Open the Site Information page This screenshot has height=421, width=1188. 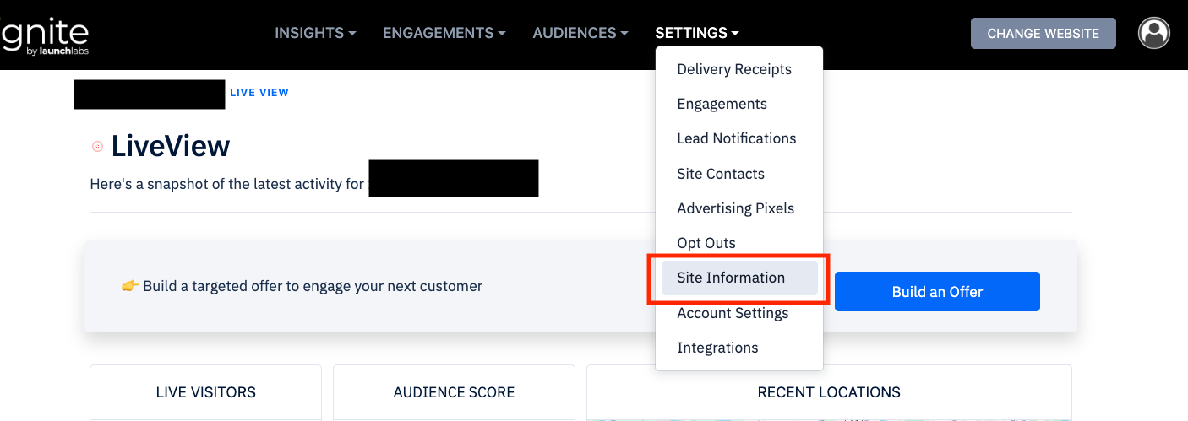731,278
